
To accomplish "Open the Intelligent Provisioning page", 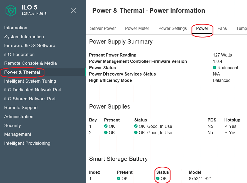I will 27,143.
